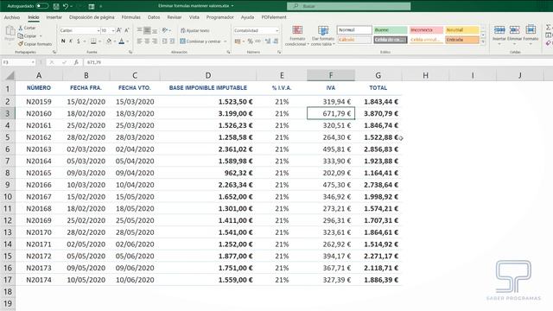Open the Name Box dropdown arrow
The width and height of the screenshot is (553, 311).
(33, 62)
